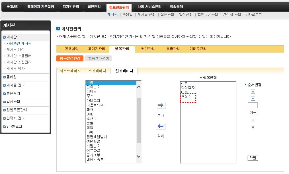This screenshot has height=174, width=289.
Task: Click the order number input box
Action: pyautogui.click(x=253, y=105)
